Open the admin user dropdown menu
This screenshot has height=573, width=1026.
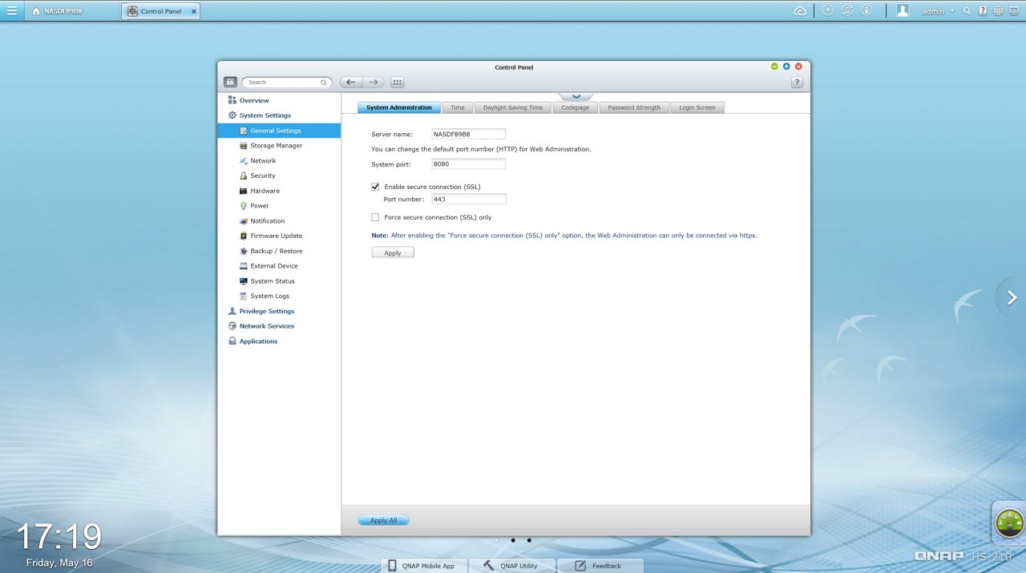point(938,11)
